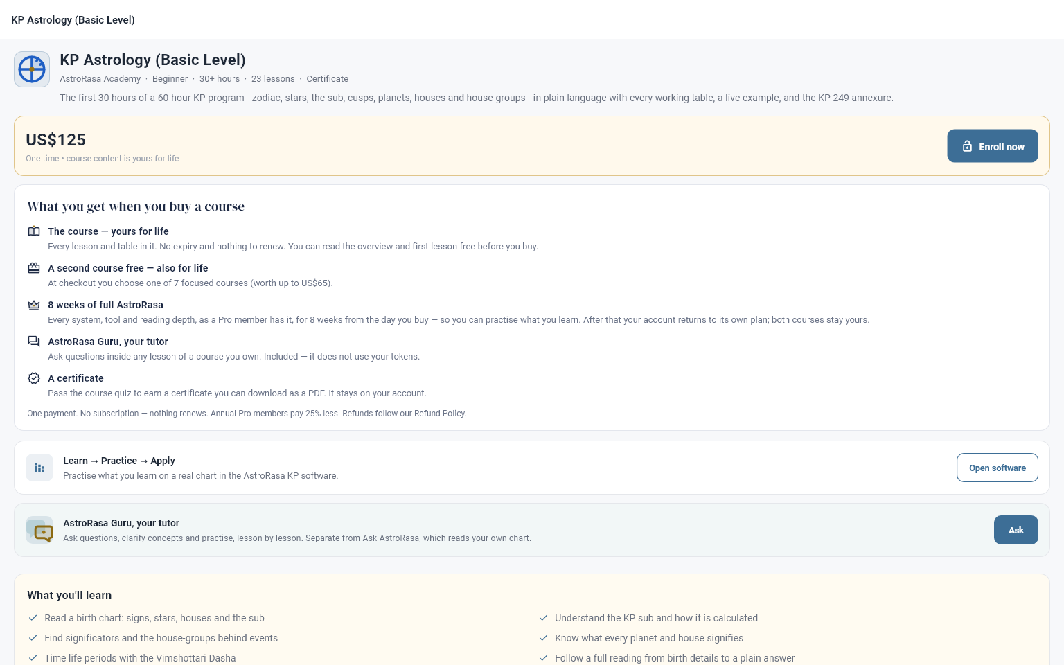
Task: Click the Enroll now button
Action: pyautogui.click(x=993, y=146)
